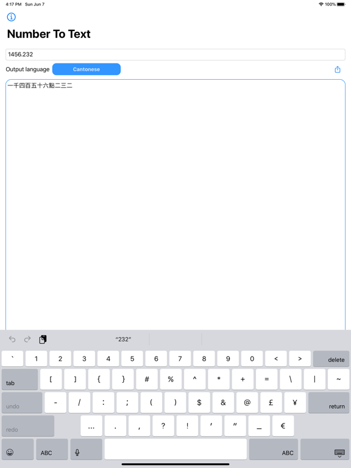The image size is (351, 468).
Task: Tap the less-than key
Action: [x=276, y=359]
